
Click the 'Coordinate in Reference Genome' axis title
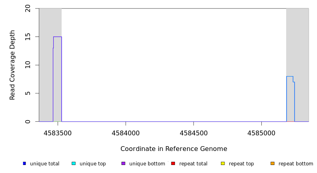[174, 149]
